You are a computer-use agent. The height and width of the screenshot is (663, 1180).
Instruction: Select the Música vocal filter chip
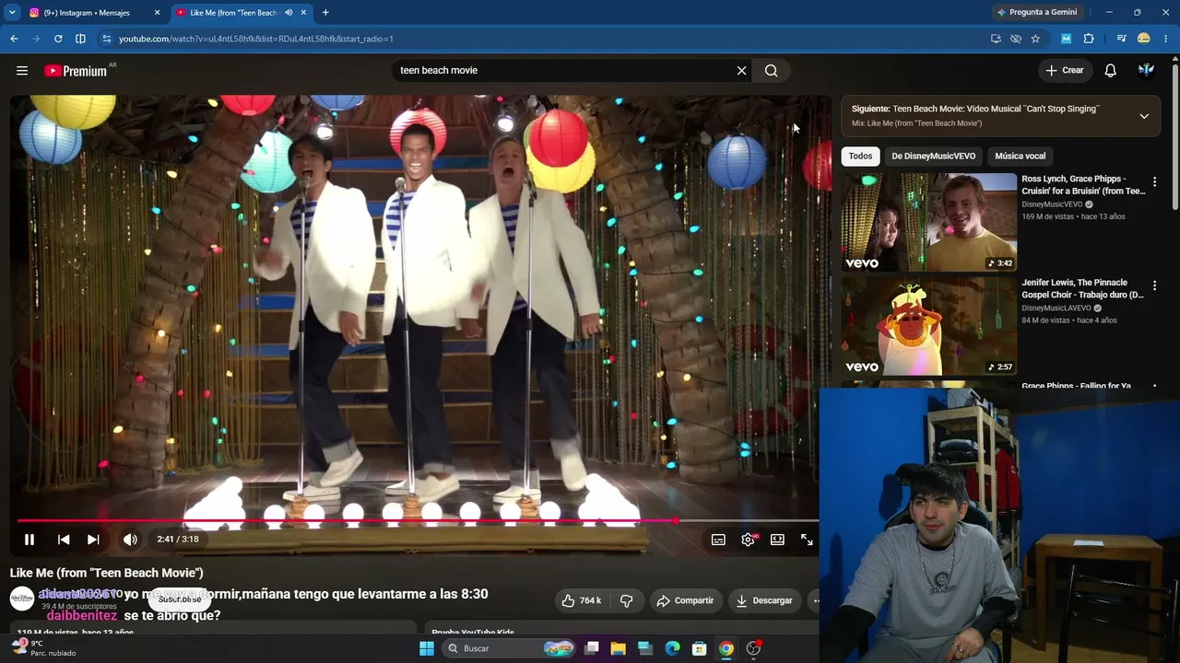point(1020,157)
